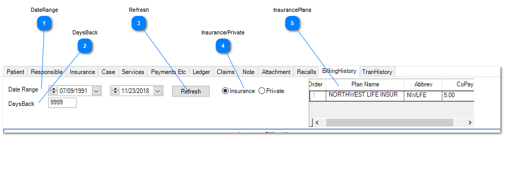Click the 5.00 copay cell

(458, 96)
